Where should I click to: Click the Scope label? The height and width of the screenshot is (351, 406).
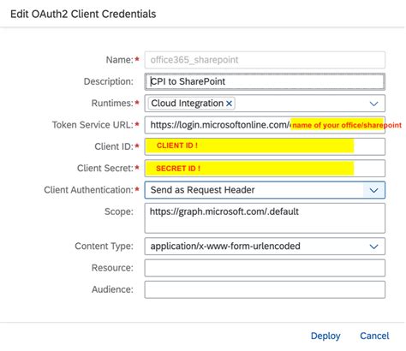119,211
